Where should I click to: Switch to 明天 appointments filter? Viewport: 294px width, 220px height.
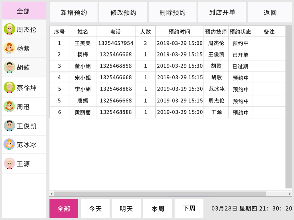pyautogui.click(x=126, y=208)
